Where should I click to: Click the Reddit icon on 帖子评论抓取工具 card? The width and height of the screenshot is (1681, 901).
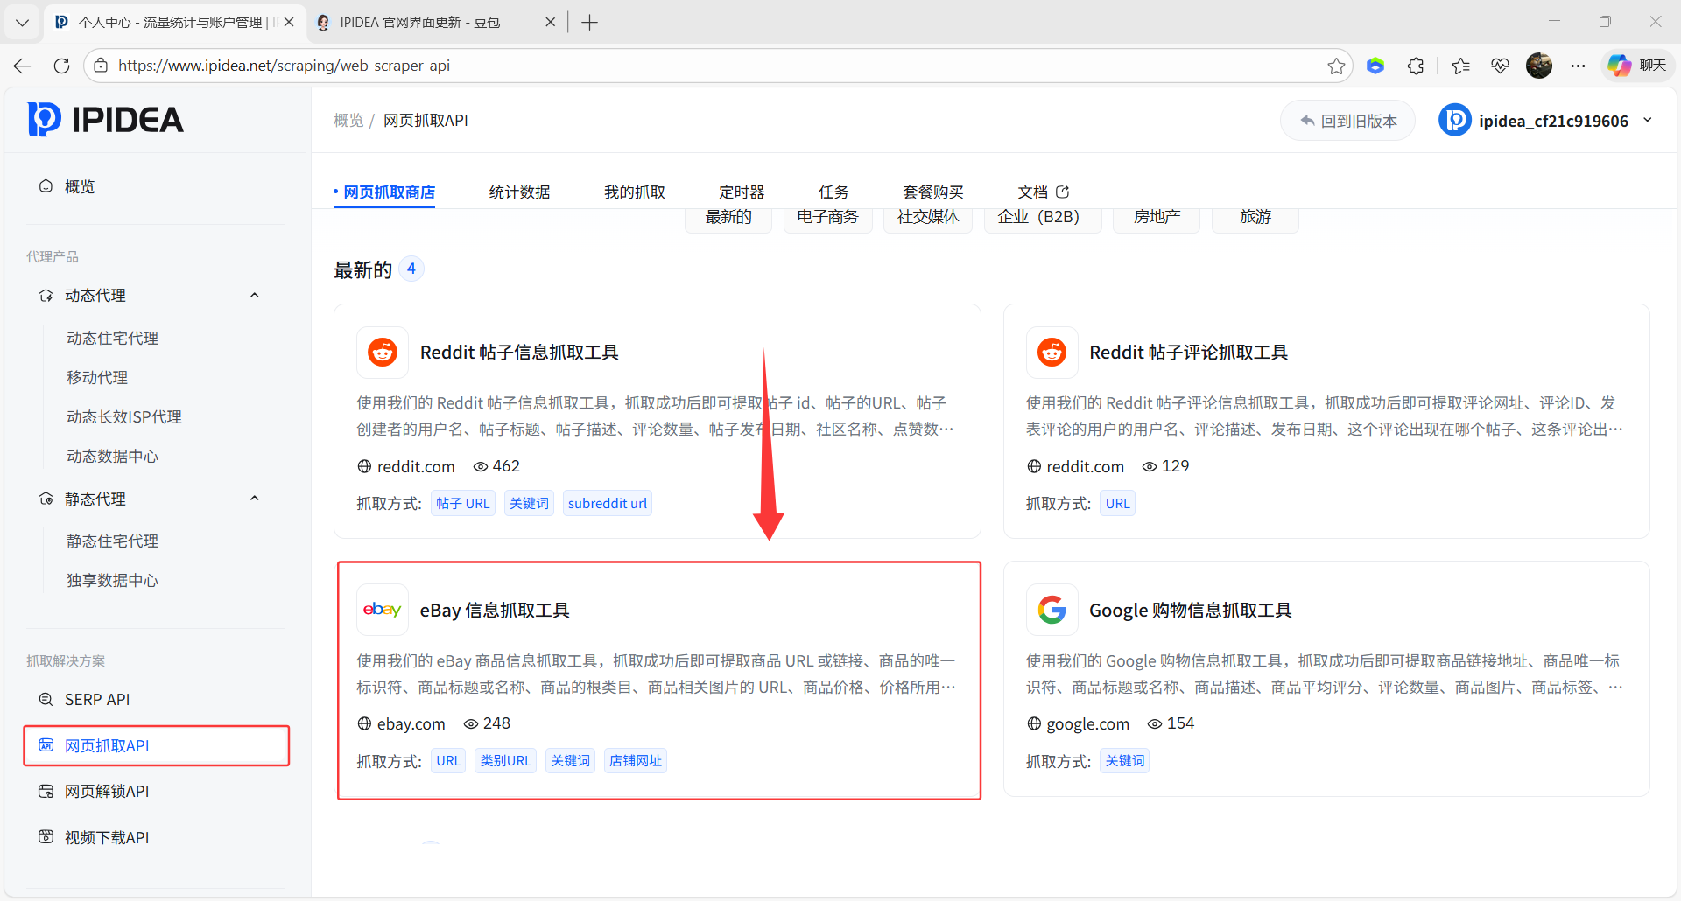(x=1052, y=353)
